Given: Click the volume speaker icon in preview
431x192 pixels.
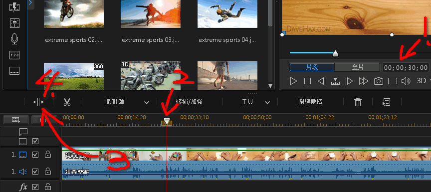Looking at the screenshot, I should tap(406, 81).
